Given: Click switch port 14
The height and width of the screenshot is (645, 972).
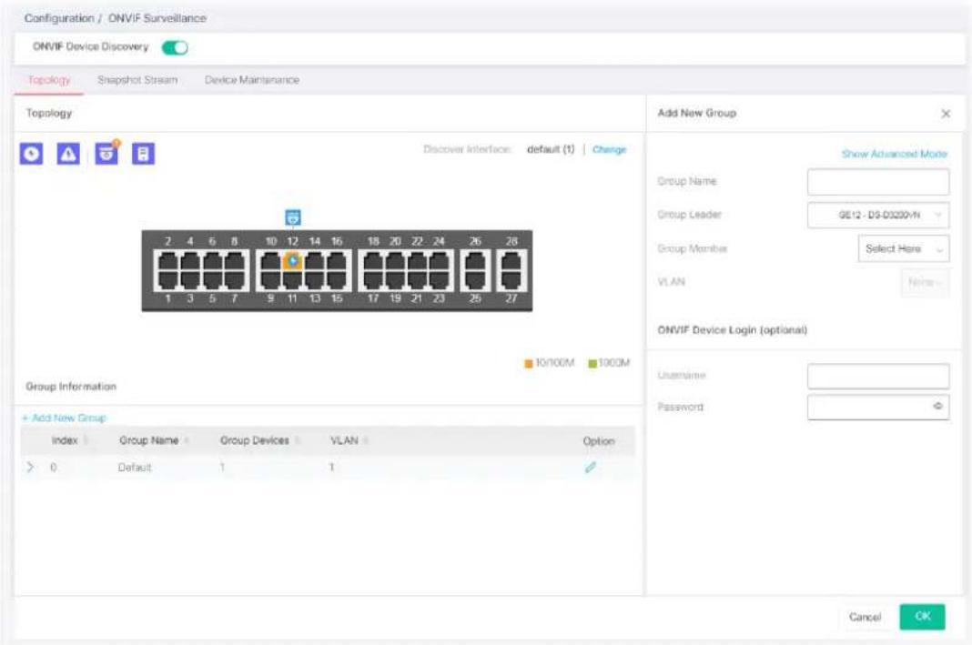Looking at the screenshot, I should [x=315, y=261].
